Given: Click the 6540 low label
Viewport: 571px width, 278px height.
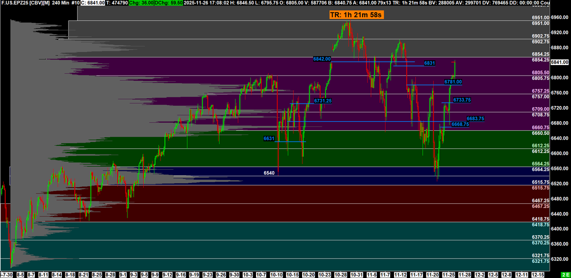Looking at the screenshot, I should (x=269, y=173).
